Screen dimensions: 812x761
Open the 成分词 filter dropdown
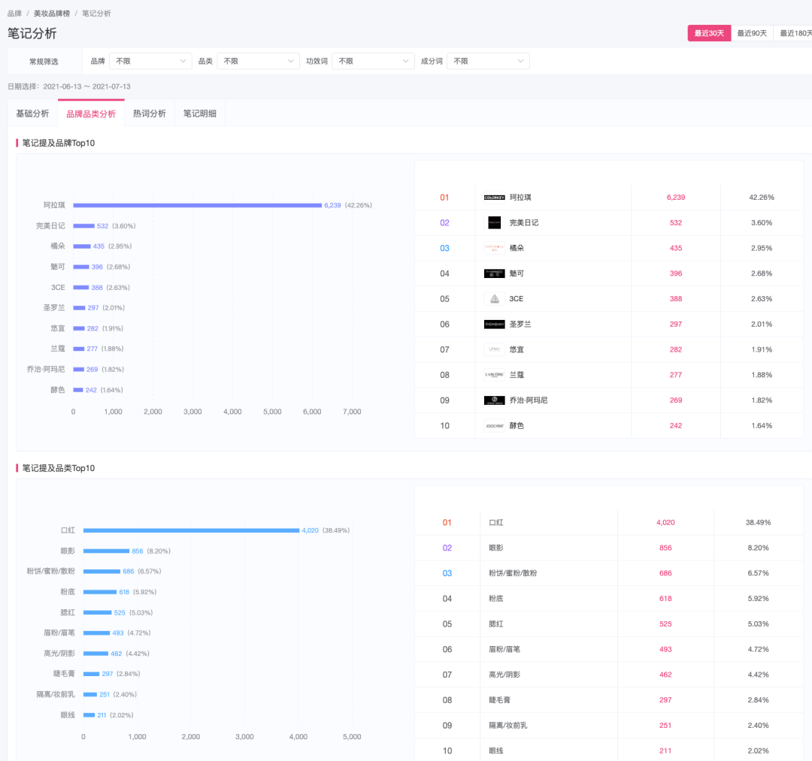489,61
